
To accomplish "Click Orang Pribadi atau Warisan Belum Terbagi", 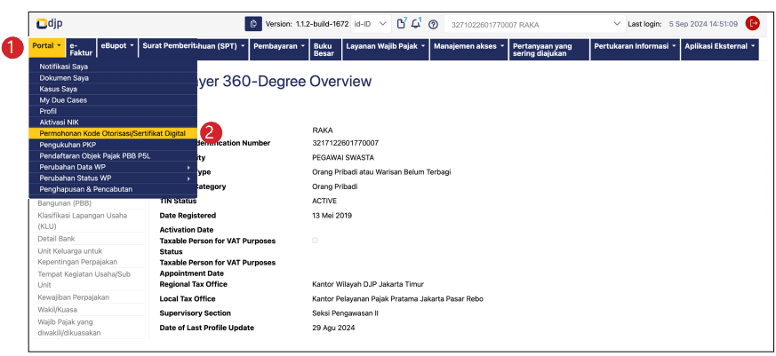I will (x=381, y=172).
